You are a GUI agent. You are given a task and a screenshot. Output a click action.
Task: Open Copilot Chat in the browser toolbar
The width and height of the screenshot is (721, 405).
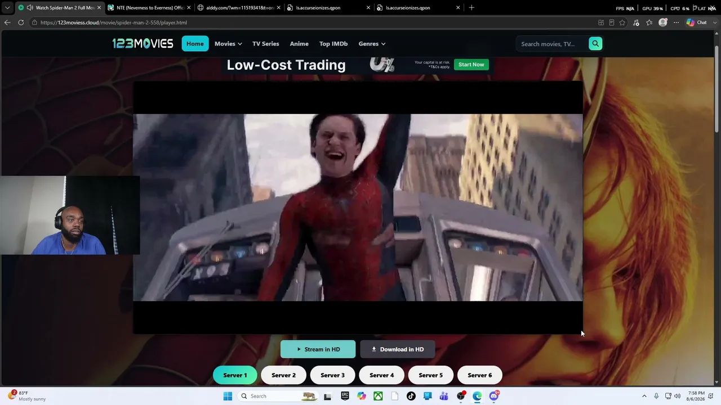tap(697, 22)
